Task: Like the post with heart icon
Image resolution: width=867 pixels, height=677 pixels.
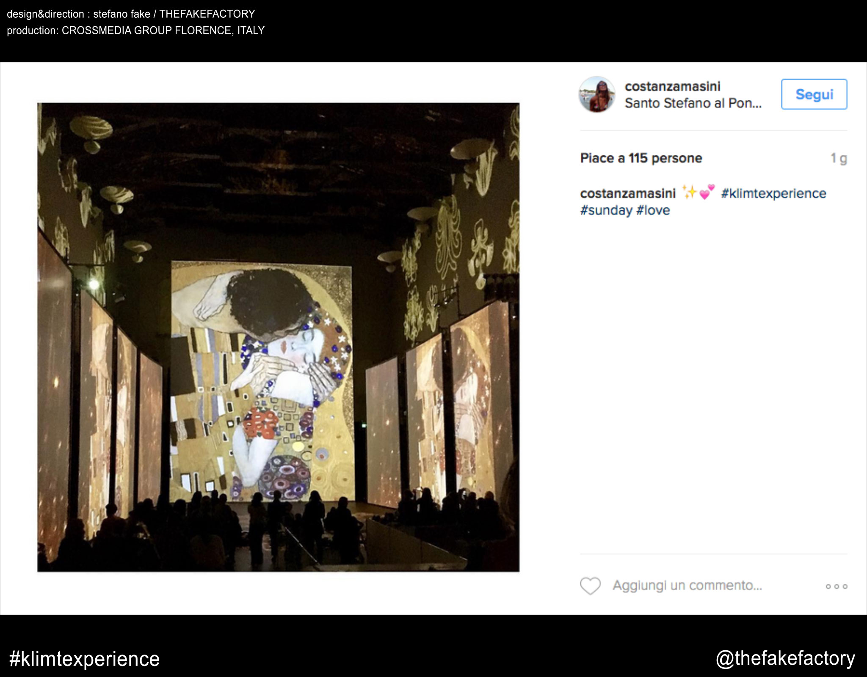Action: (x=590, y=586)
